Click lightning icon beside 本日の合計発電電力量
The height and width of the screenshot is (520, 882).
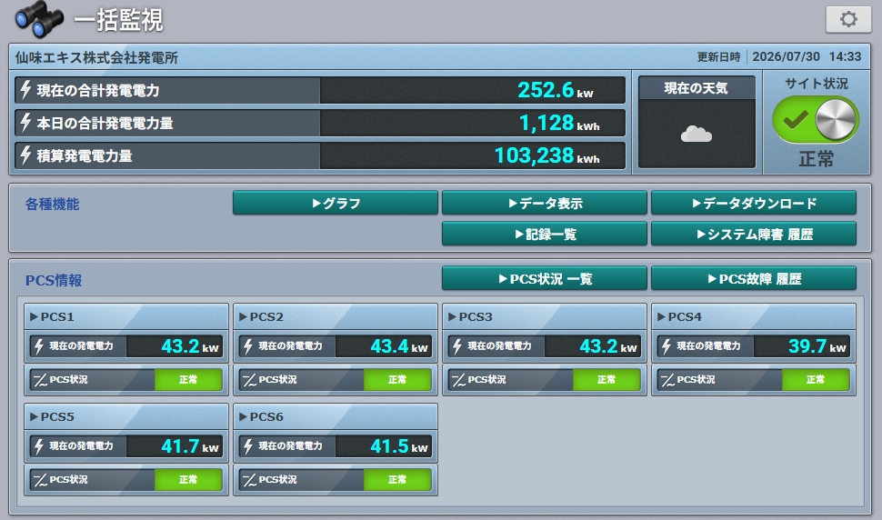(x=25, y=123)
